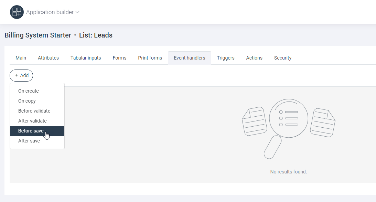Switch to the Main tab
This screenshot has height=202, width=376.
21,58
